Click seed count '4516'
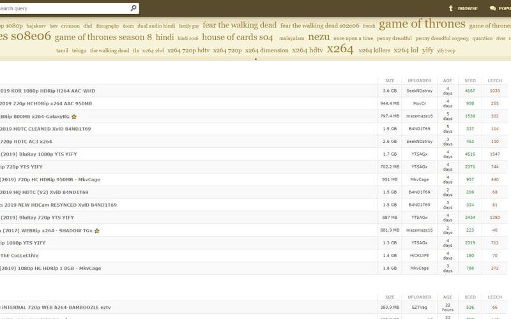This screenshot has height=319, width=511. pyautogui.click(x=470, y=154)
